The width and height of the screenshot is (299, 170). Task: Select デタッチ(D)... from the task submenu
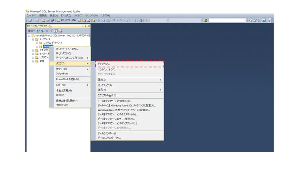(x=104, y=64)
